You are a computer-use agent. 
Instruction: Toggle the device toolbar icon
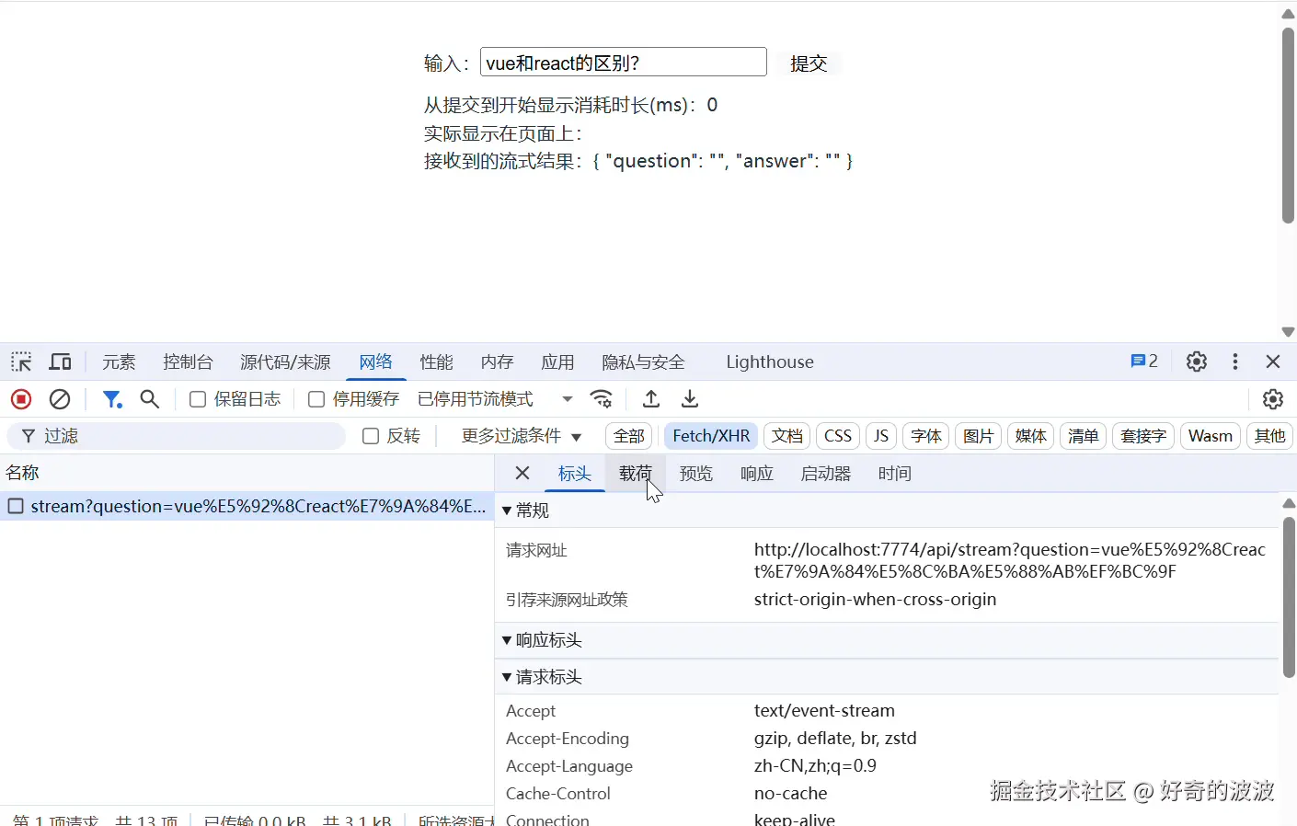[x=61, y=361]
